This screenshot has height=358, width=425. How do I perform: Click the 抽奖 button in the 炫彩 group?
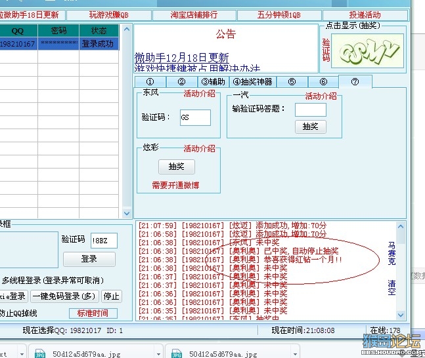pyautogui.click(x=177, y=167)
